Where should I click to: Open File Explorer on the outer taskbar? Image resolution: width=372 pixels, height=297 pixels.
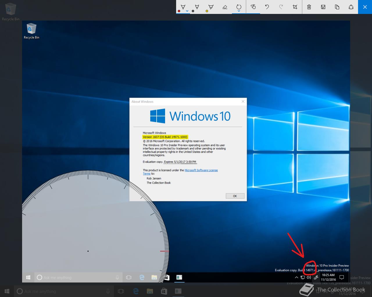click(x=150, y=291)
